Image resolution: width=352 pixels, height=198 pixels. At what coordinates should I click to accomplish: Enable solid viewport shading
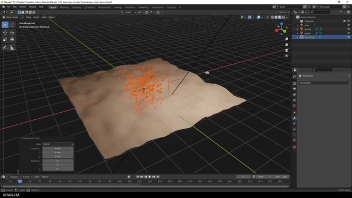coord(276,17)
